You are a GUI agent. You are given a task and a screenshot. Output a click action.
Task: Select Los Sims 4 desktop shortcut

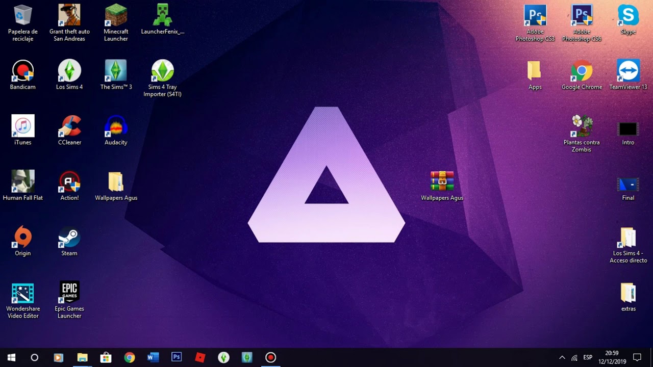pyautogui.click(x=69, y=75)
